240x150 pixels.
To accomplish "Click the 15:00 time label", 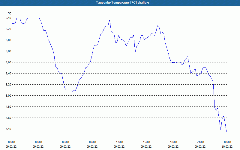I will pyautogui.click(x=147, y=142).
